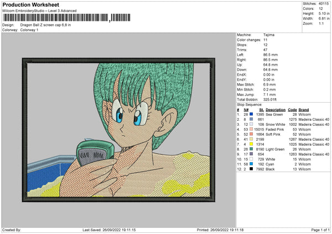Click the 'N#' column header
This screenshot has height=234, width=332.
pos(246,110)
